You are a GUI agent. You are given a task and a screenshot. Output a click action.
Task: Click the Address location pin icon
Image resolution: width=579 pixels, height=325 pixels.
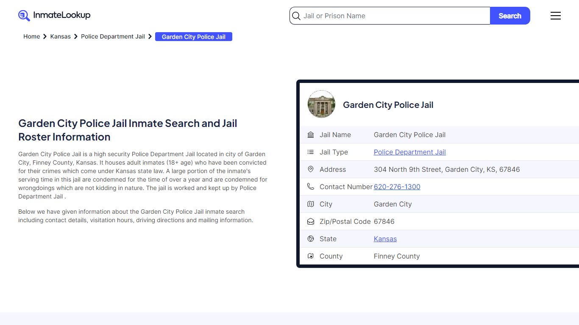tap(311, 169)
